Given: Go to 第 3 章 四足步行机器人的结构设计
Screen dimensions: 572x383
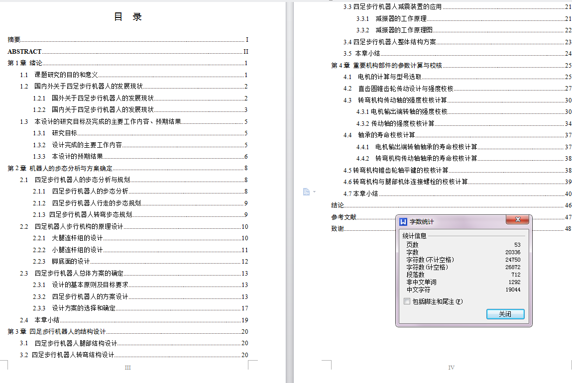Looking at the screenshot, I should pyautogui.click(x=127, y=331).
